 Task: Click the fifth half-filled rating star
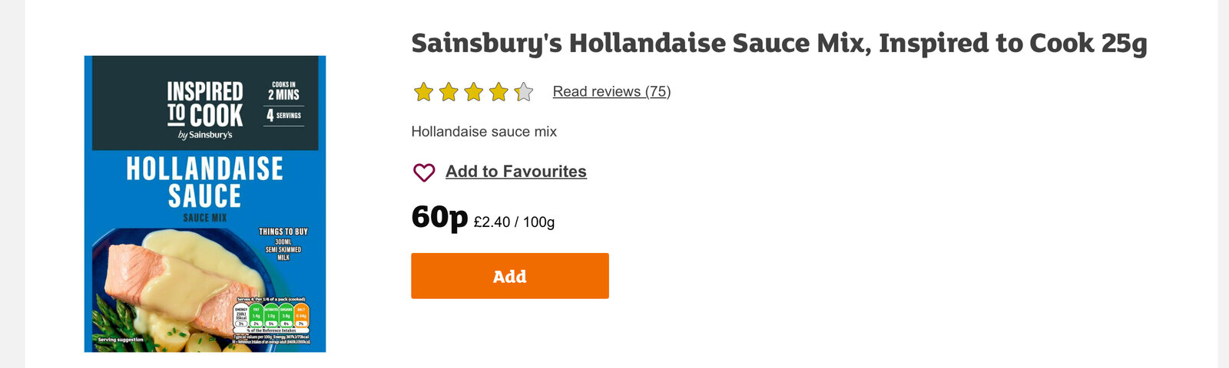coord(524,93)
